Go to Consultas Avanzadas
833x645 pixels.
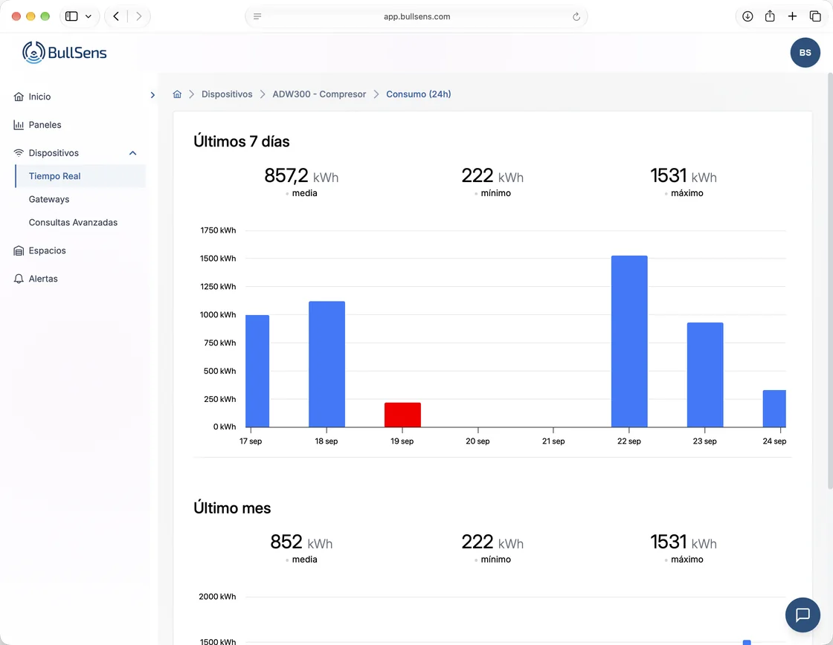pyautogui.click(x=74, y=222)
